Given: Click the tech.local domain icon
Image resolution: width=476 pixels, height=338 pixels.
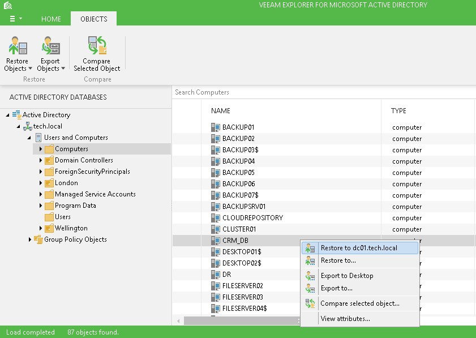Looking at the screenshot, I should [28, 126].
